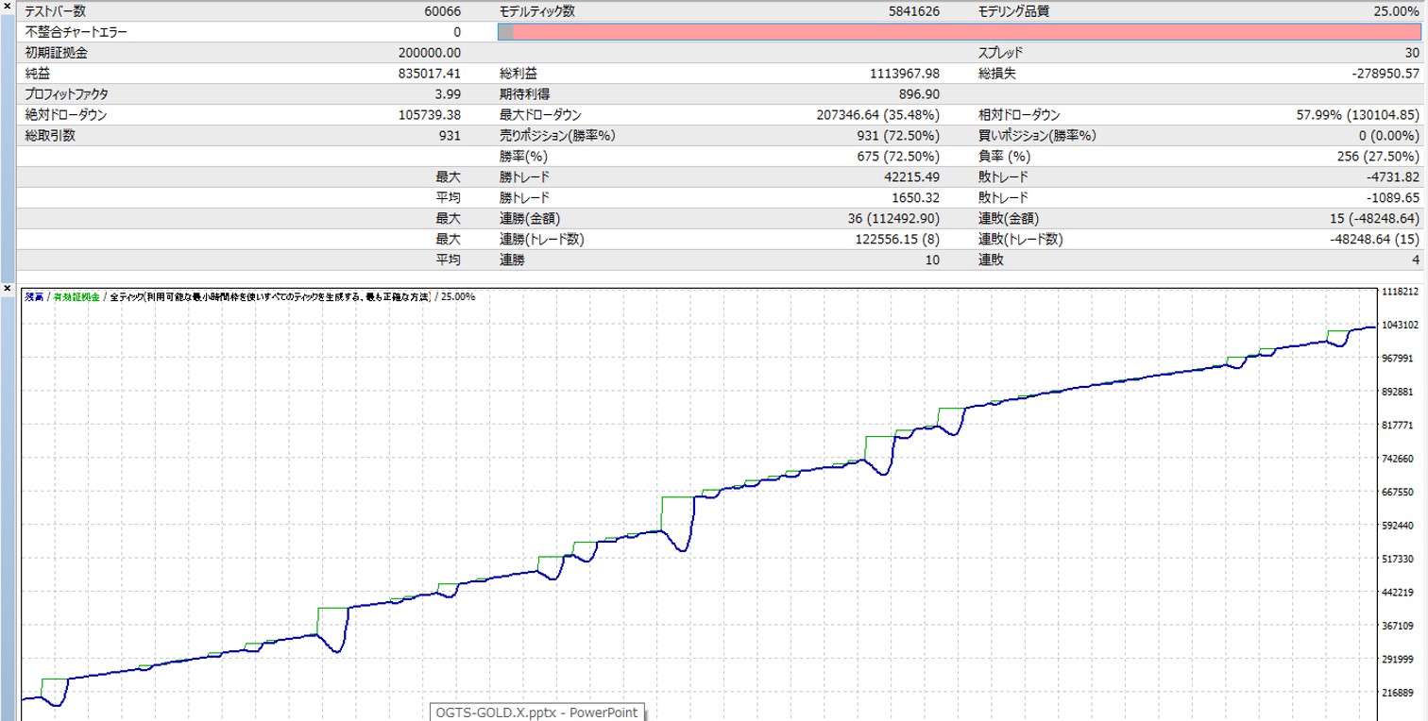The width and height of the screenshot is (1428, 721).
Task: Select the largest losing trade -4731.82
Action: tap(1391, 177)
